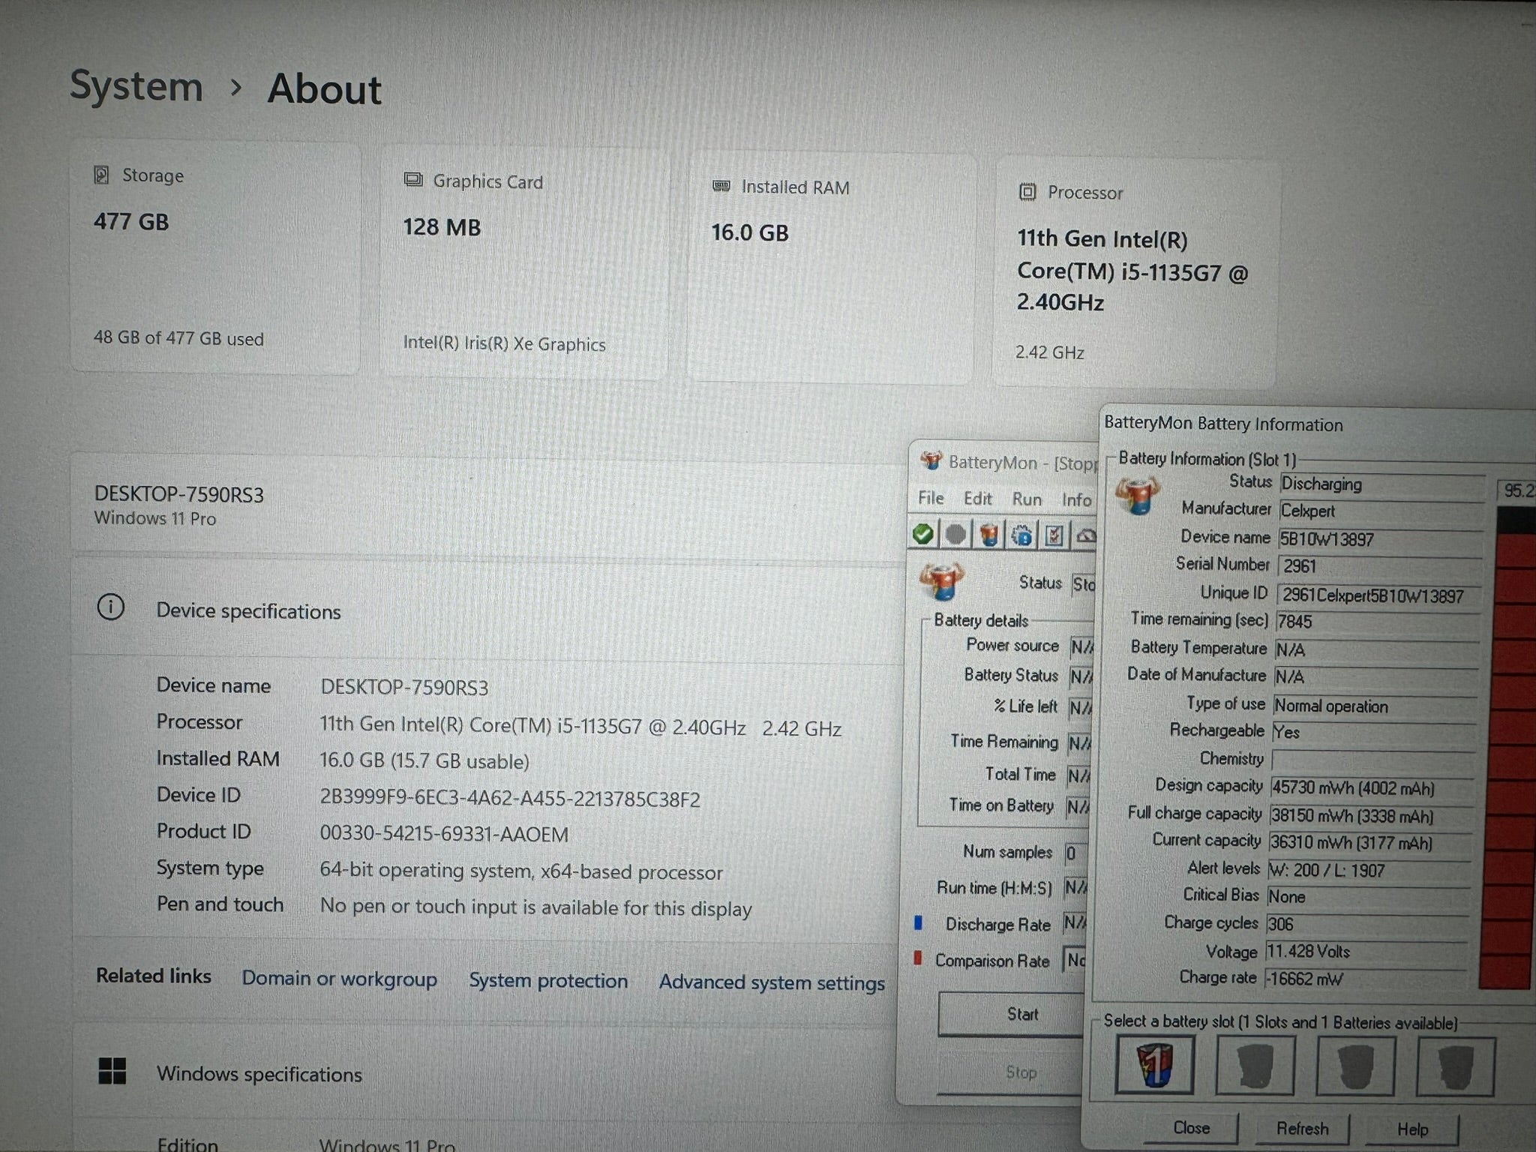Screen dimensions: 1536x1152
Task: Open battery info via battery toolbar icon
Action: tap(988, 535)
